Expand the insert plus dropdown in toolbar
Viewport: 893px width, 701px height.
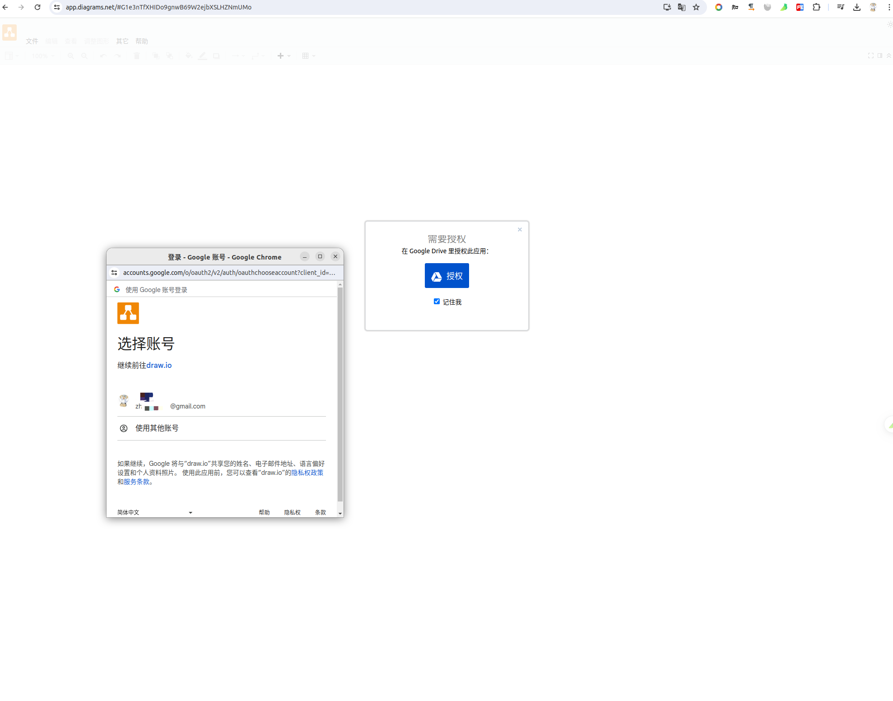(x=284, y=56)
